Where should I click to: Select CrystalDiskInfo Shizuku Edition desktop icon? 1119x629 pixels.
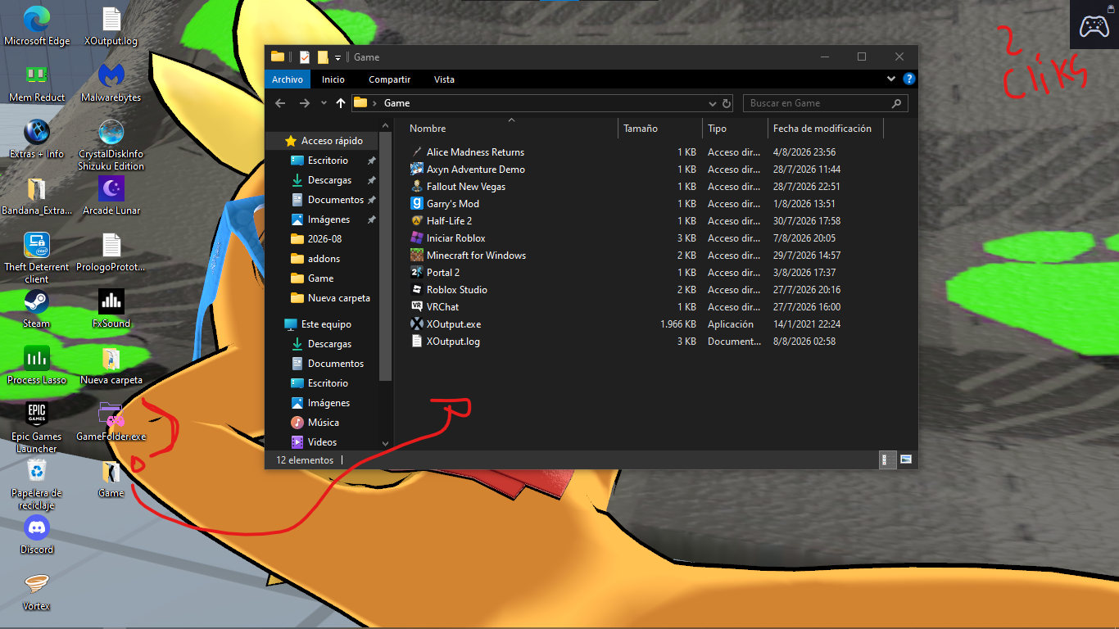(x=111, y=145)
